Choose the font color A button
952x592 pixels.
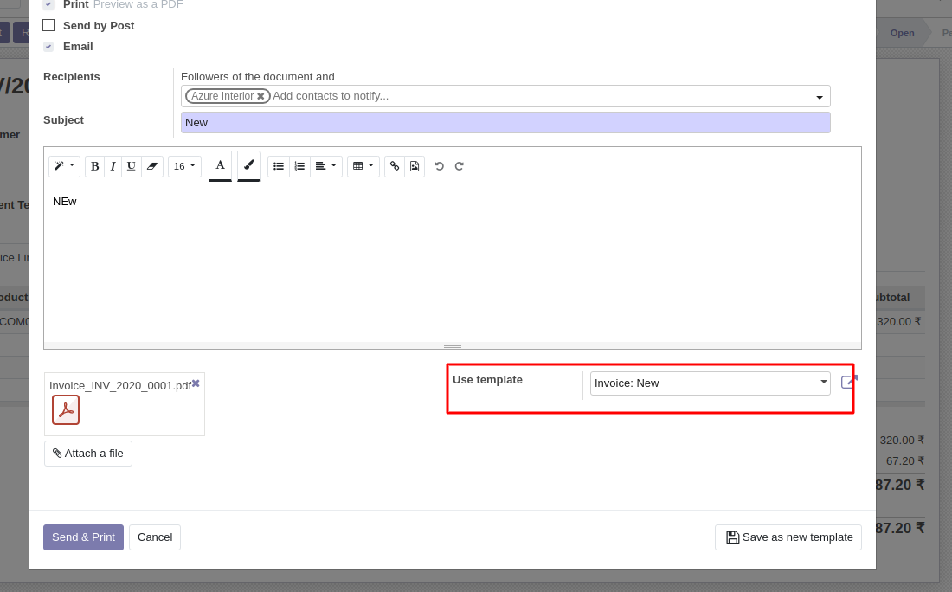[221, 166]
